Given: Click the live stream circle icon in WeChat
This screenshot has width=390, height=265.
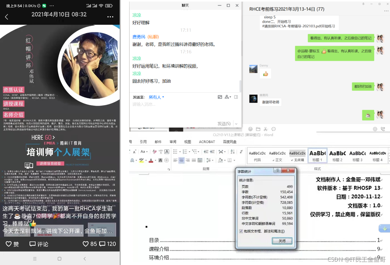Looking at the screenshot, I should click(x=375, y=129).
